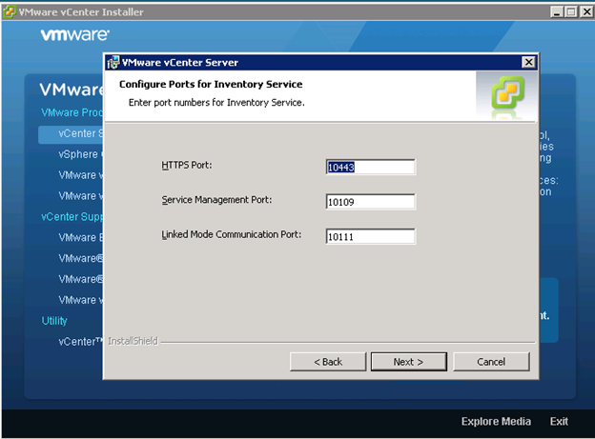The image size is (595, 439).
Task: Go back with the < Back button
Action: 328,362
